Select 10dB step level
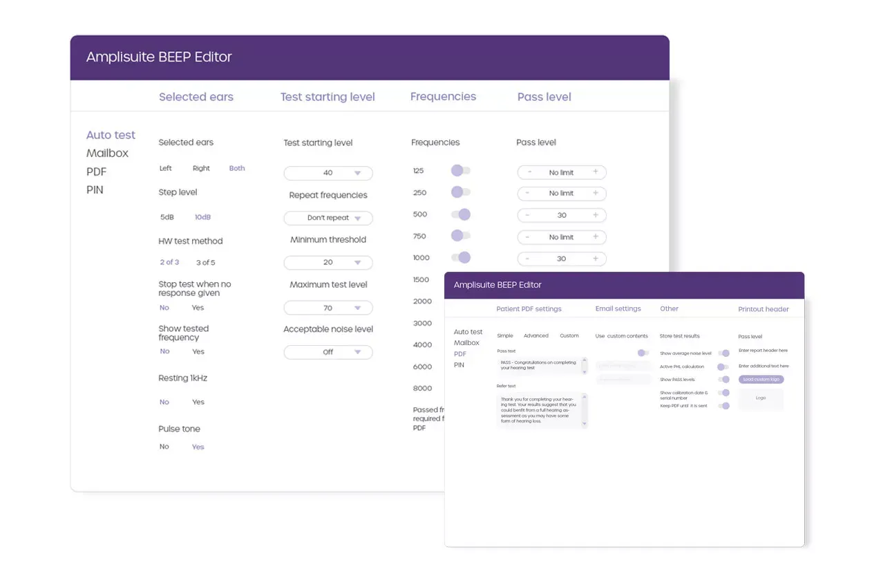872x583 pixels. (202, 216)
